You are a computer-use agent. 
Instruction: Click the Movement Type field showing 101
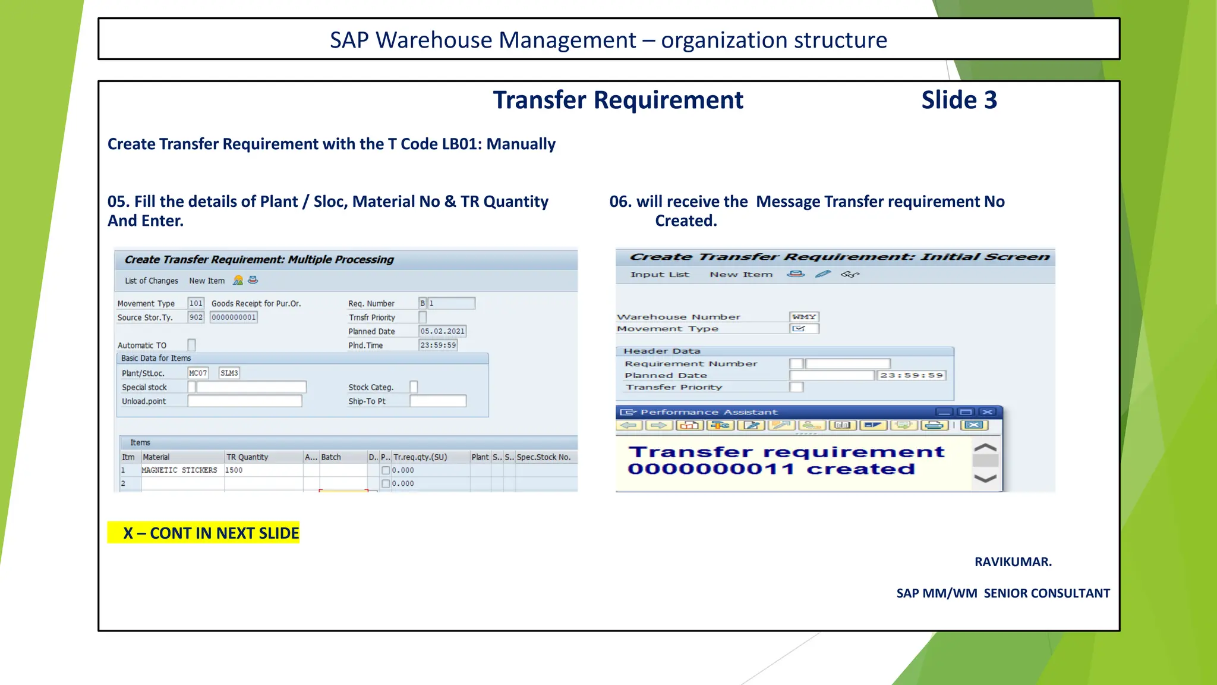click(x=196, y=303)
